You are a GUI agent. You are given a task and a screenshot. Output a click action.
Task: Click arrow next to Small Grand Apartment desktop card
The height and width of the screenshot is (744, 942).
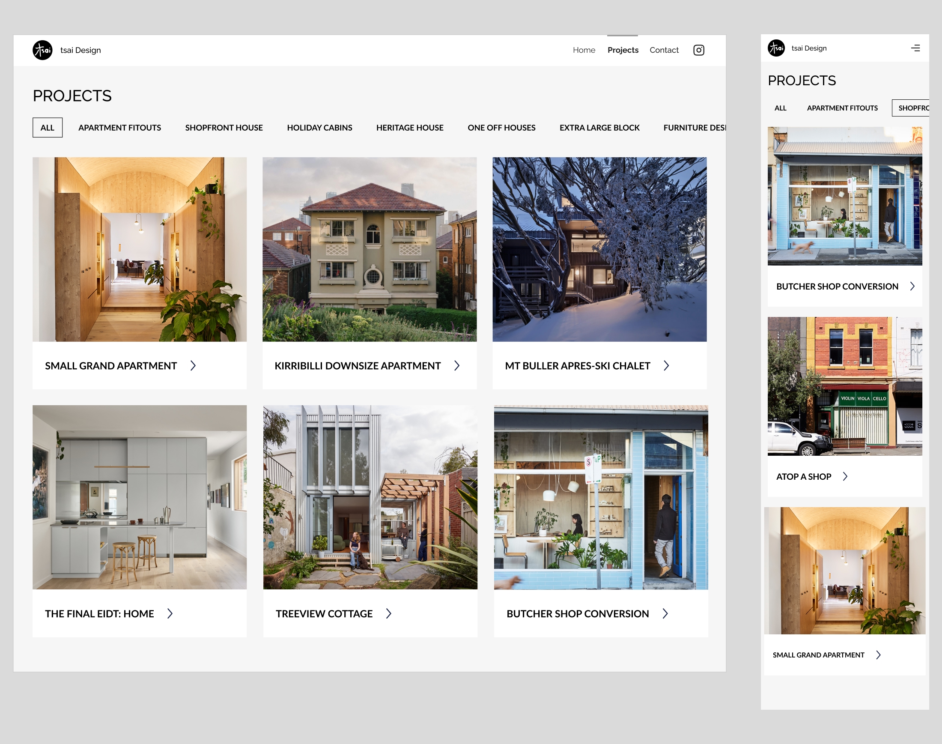click(x=193, y=365)
